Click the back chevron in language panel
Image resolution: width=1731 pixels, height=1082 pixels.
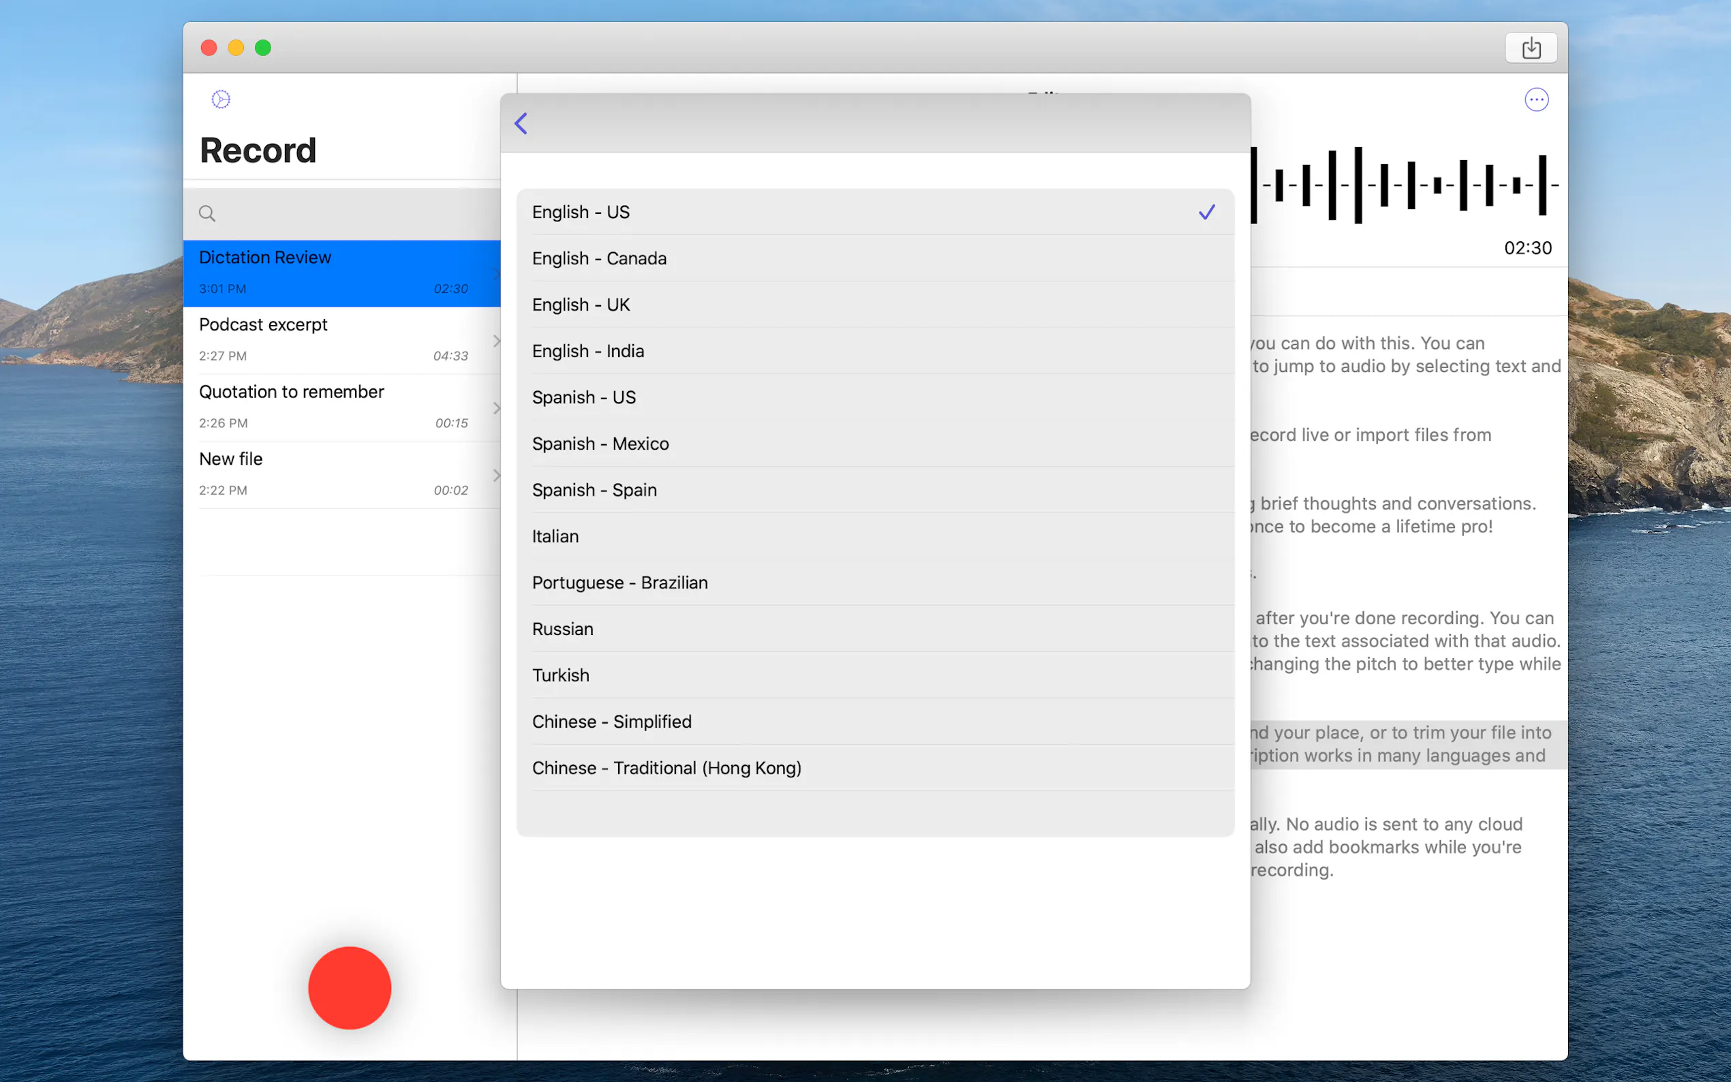521,123
